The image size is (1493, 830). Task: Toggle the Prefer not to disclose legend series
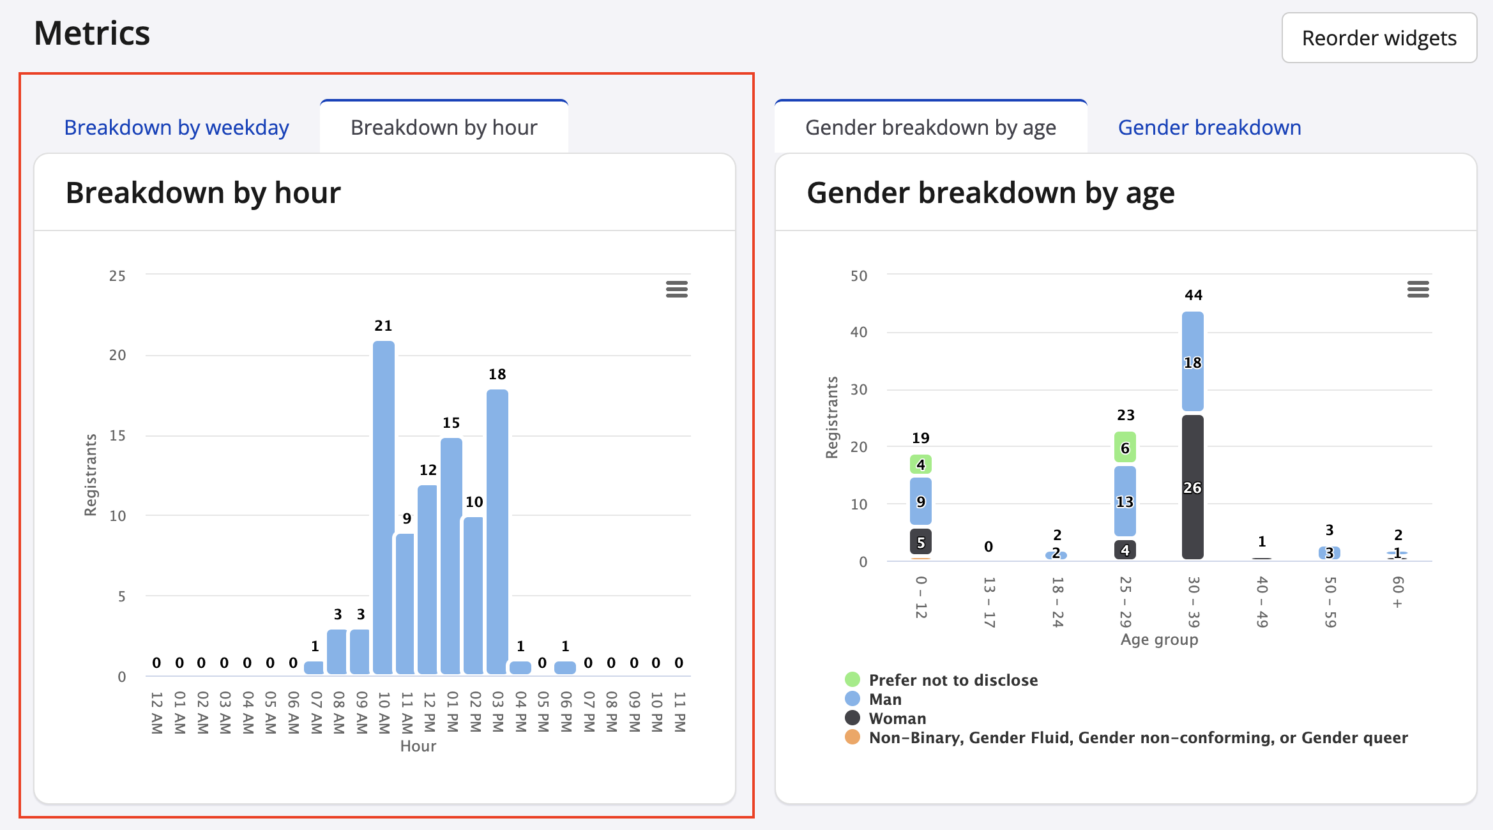pyautogui.click(x=953, y=680)
